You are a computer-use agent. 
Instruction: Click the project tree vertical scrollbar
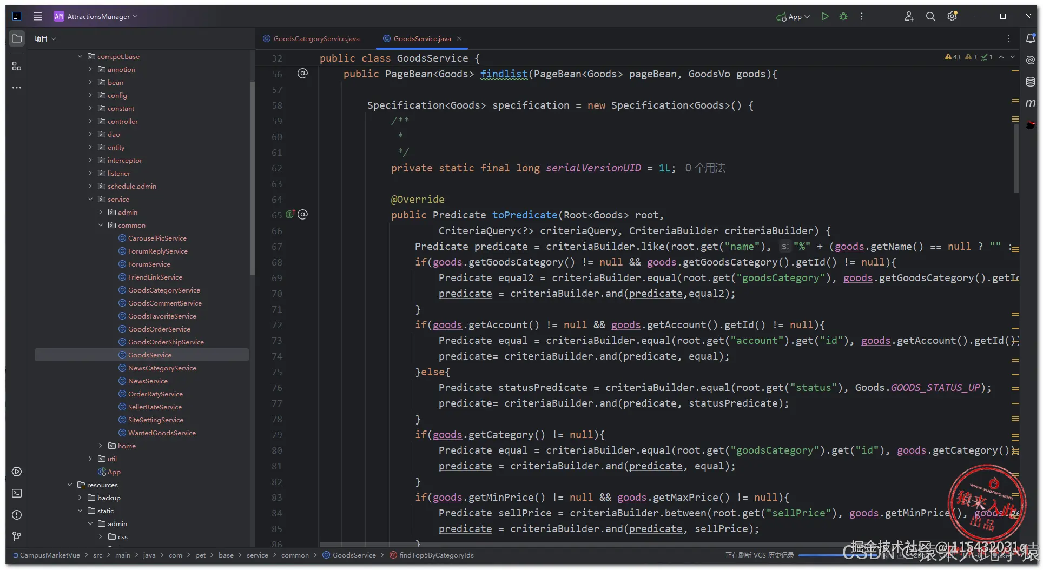252,178
